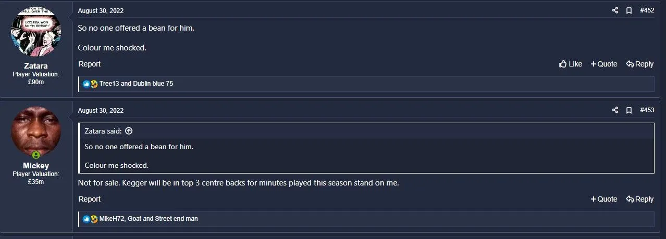Expand quoted post via up-arrow icon

[x=129, y=131]
